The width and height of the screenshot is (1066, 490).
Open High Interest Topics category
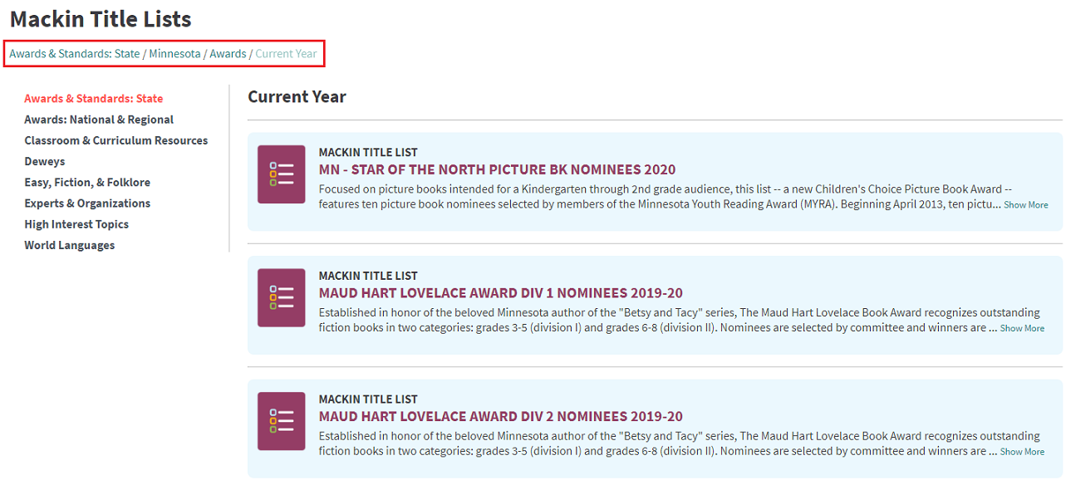tap(76, 224)
